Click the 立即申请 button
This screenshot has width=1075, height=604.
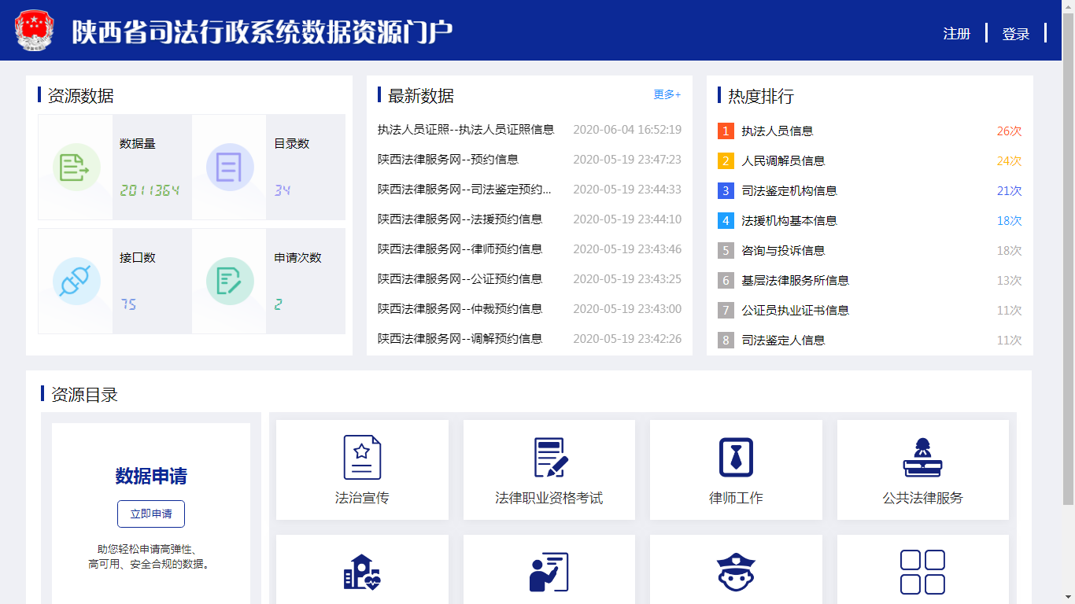point(151,514)
